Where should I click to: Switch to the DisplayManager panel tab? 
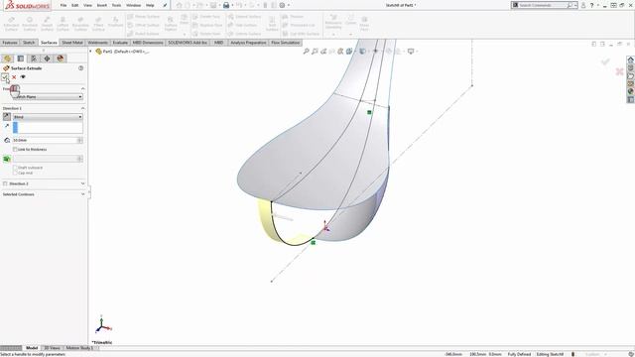click(61, 59)
